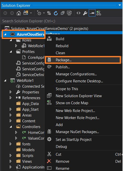Expand the Views folder
The width and height of the screenshot is (123, 171).
pos(10,161)
